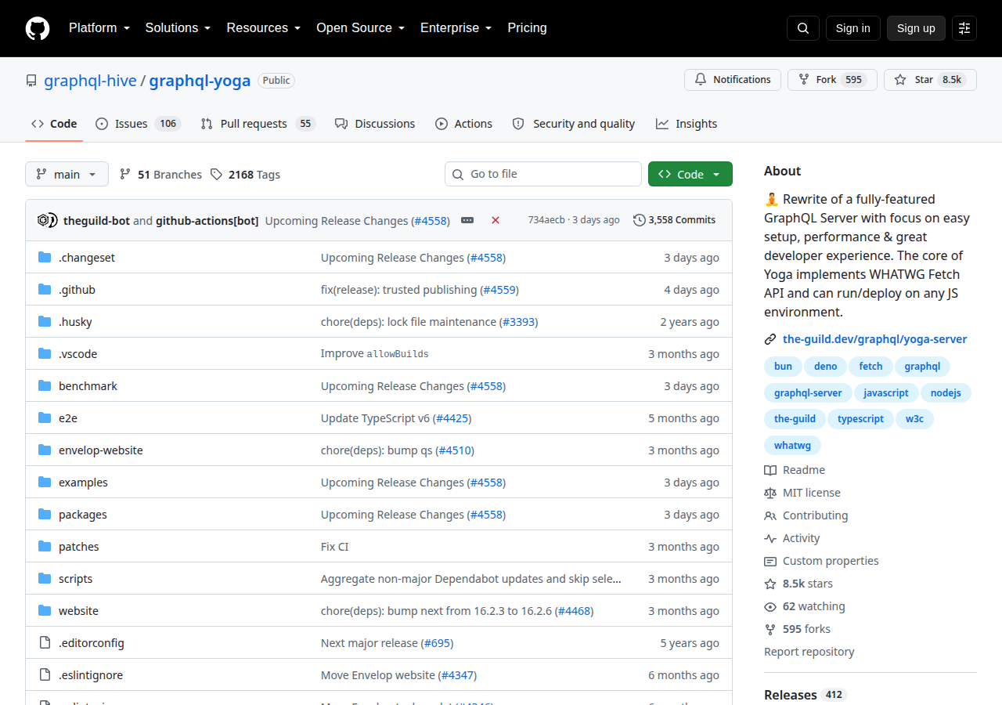The width and height of the screenshot is (1002, 705).
Task: Click the Notifications button
Action: [733, 80]
